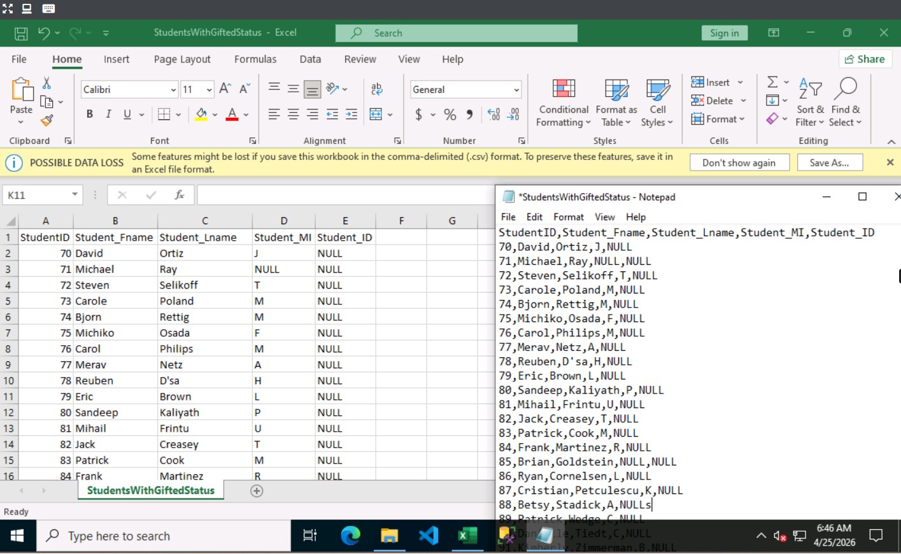901x554 pixels.
Task: Select the font size value box
Action: pyautogui.click(x=191, y=89)
